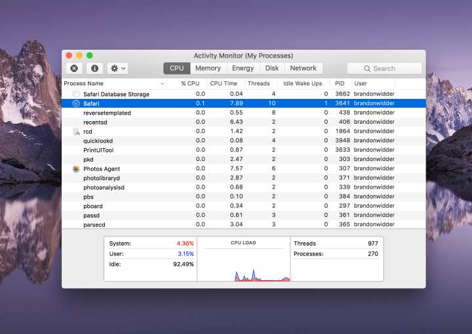Switch to the Memory tab
The image size is (472, 334).
pyautogui.click(x=208, y=68)
